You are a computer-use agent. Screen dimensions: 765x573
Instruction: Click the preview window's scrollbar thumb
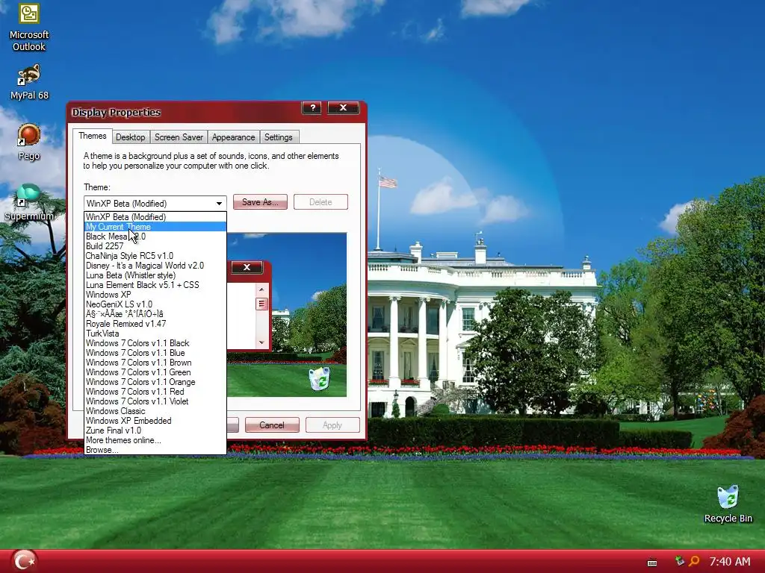[x=261, y=304]
